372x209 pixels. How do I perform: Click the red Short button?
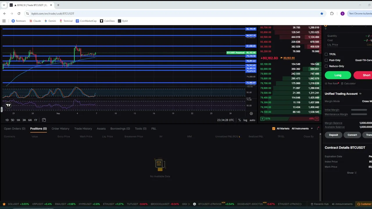(x=363, y=75)
